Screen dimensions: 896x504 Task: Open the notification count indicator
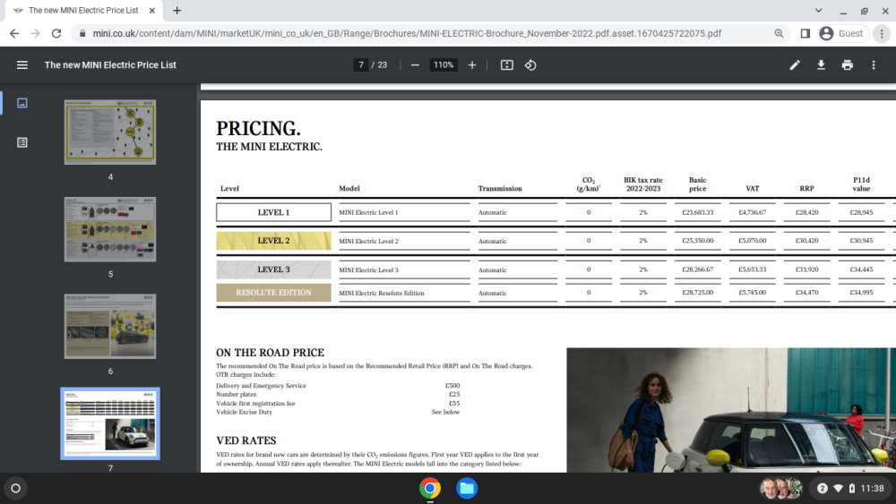823,489
